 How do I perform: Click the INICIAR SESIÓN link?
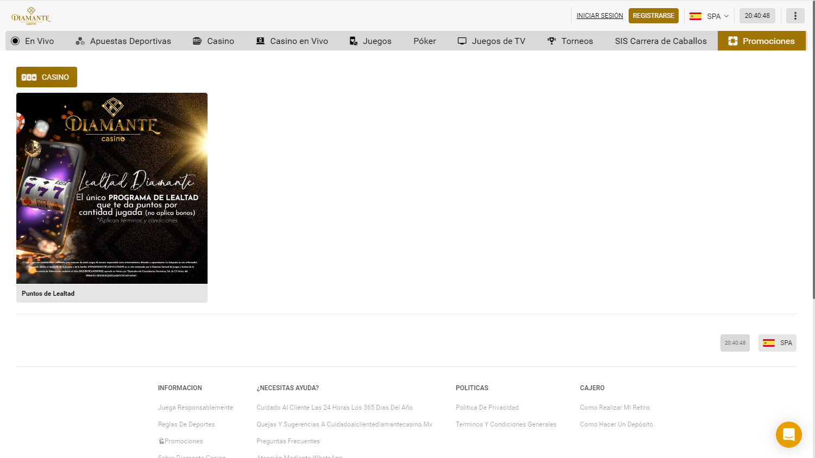[x=600, y=16]
